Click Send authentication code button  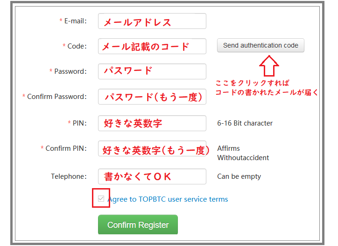(261, 45)
